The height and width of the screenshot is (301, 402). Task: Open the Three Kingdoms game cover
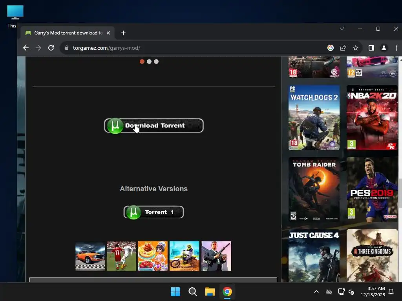pos(372,256)
